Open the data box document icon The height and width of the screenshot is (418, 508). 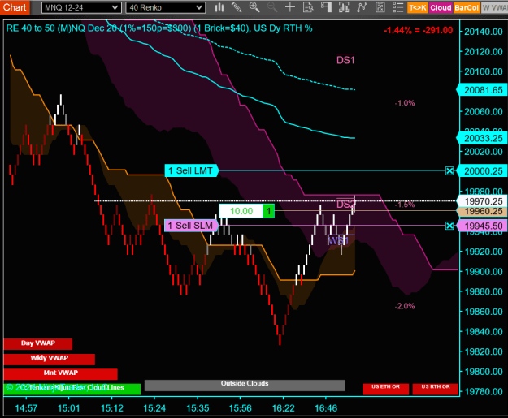(308, 7)
